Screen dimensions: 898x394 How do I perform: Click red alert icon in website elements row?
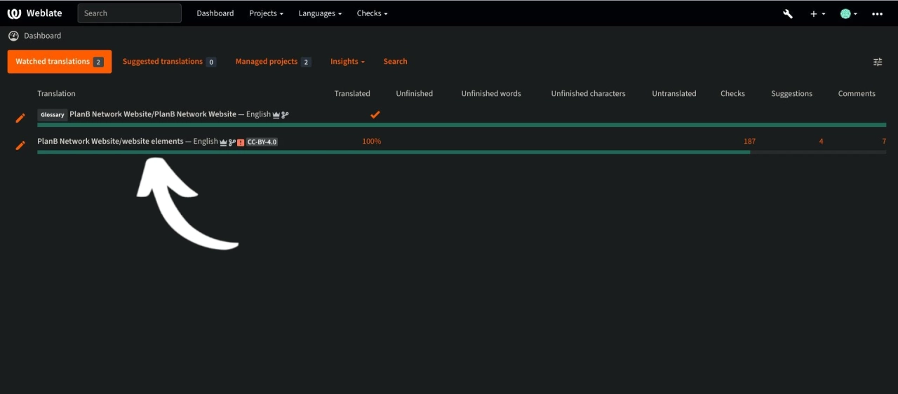241,142
